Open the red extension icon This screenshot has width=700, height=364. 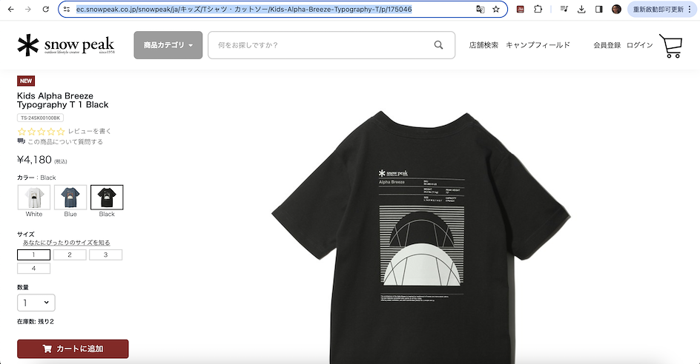coord(520,9)
